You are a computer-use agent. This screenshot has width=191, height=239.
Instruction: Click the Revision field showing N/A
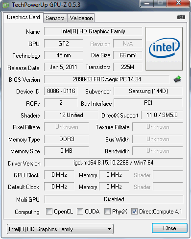128,44
